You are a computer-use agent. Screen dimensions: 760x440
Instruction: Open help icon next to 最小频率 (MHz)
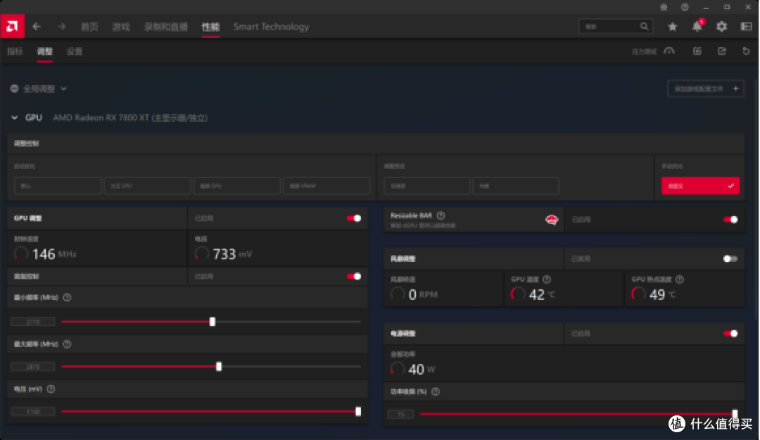point(68,297)
